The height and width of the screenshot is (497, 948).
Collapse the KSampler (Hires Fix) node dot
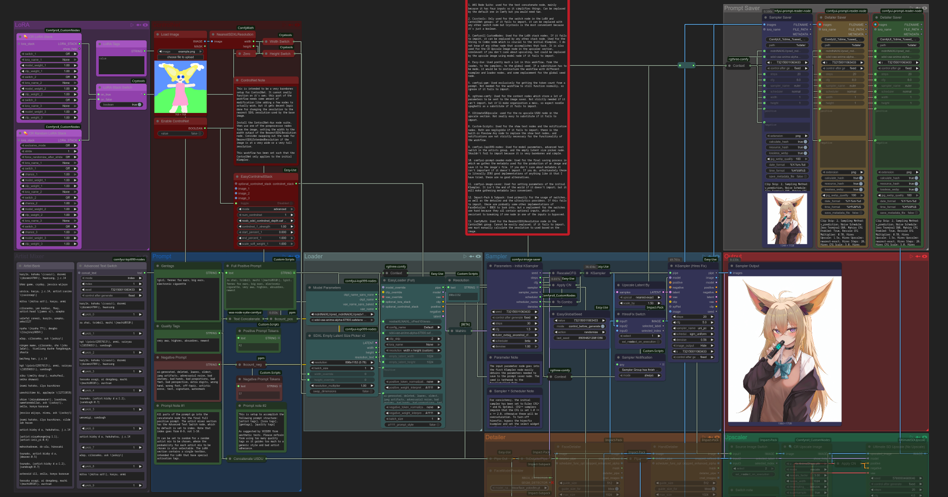671,266
